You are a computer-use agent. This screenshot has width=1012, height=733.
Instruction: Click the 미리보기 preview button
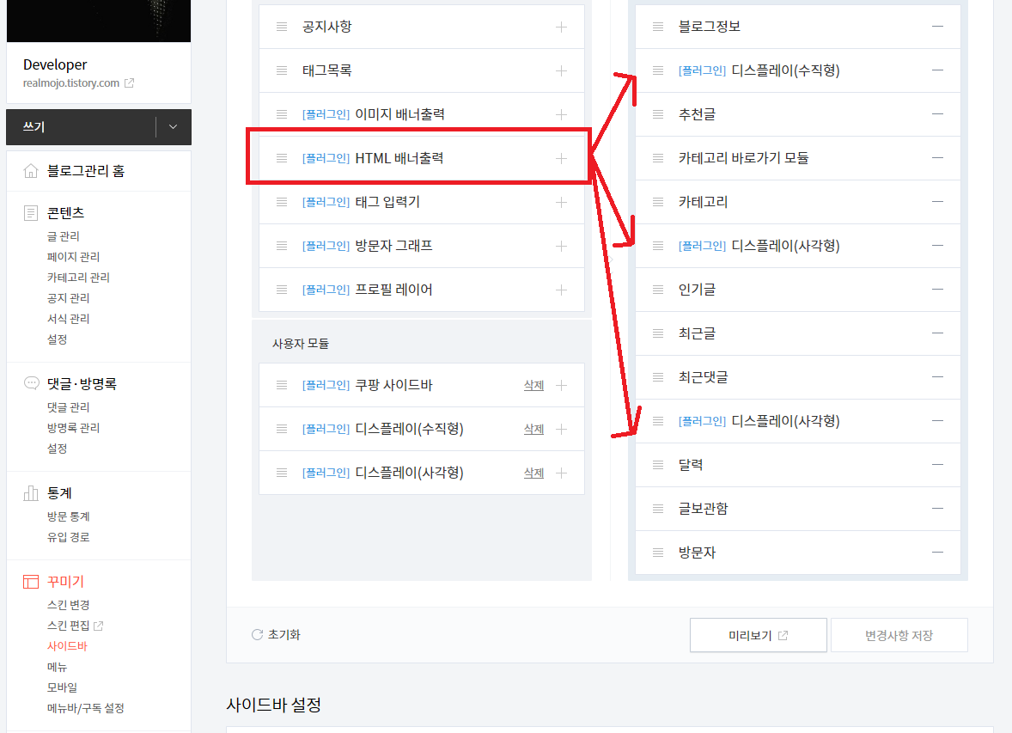(758, 634)
